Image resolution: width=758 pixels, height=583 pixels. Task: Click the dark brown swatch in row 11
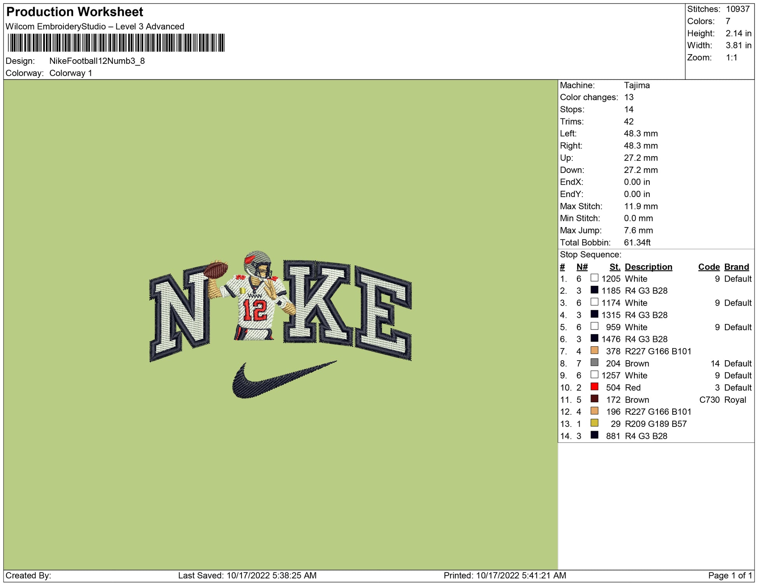[594, 399]
